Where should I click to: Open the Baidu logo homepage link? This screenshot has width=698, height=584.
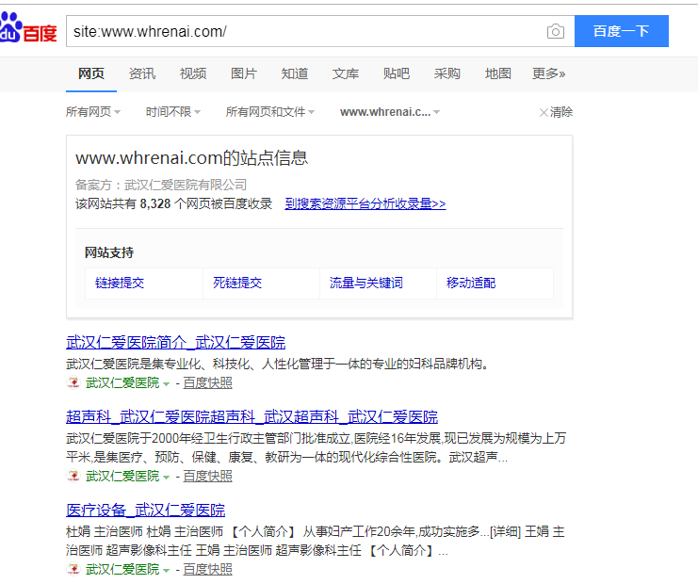coord(28,28)
